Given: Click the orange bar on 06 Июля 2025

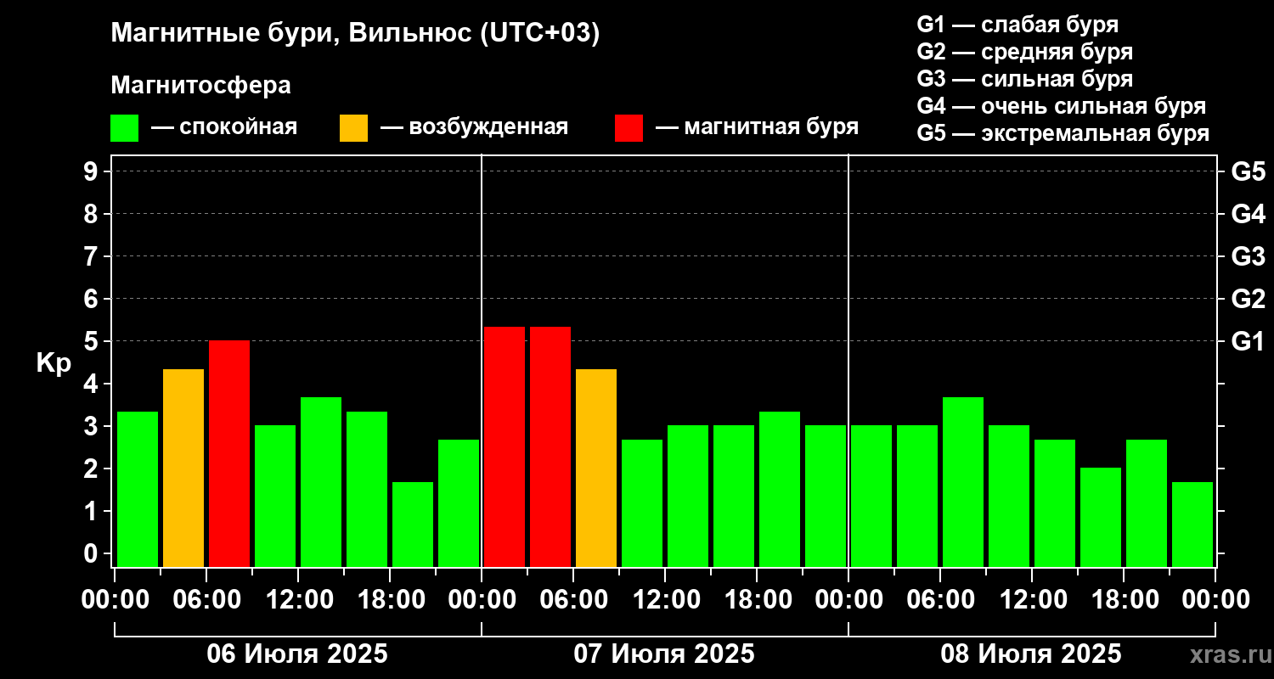Looking at the screenshot, I should 183,468.
